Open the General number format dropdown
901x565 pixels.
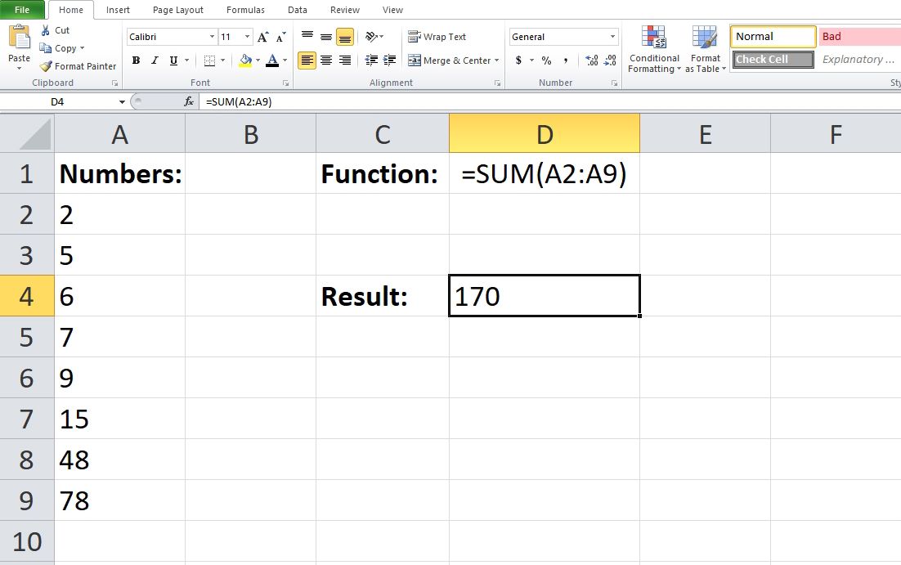(613, 36)
